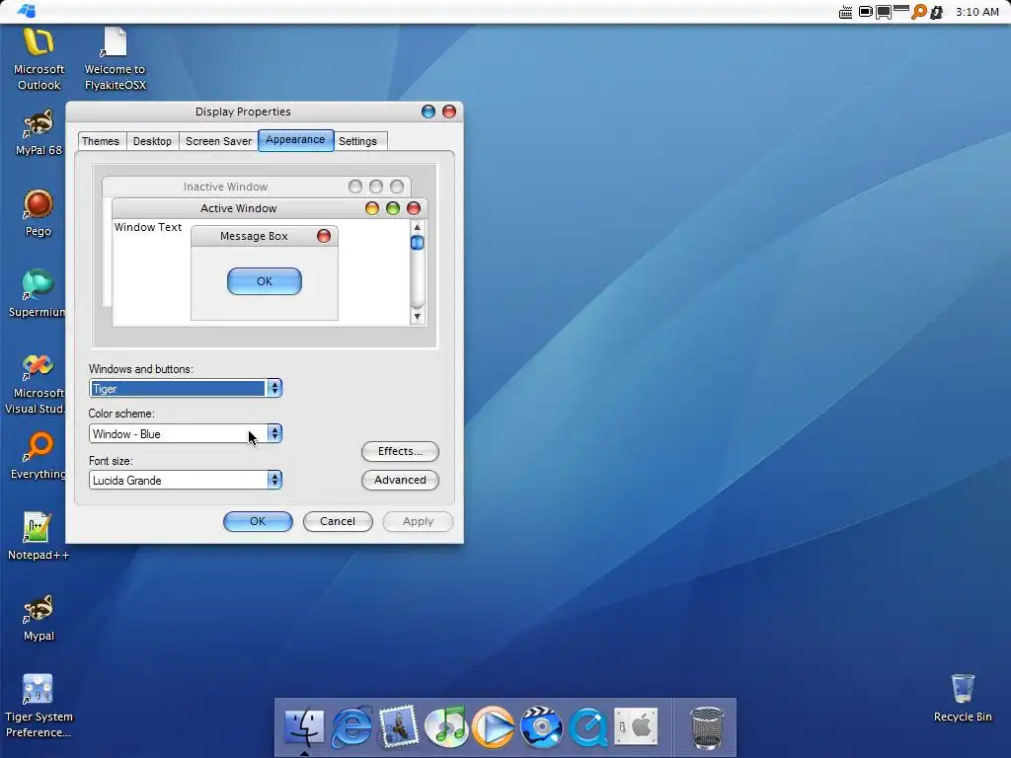Click the blue preview scrollbar thumb
This screenshot has height=758, width=1011.
pyautogui.click(x=418, y=243)
